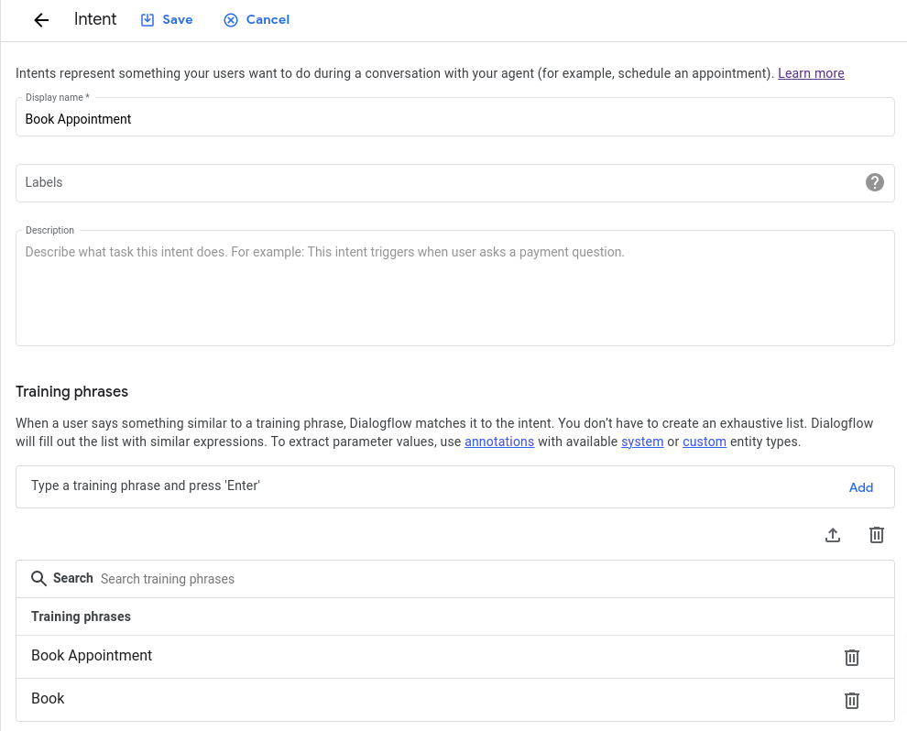Viewport: 907px width, 731px height.
Task: Follow the annotations link
Action: [x=499, y=442]
